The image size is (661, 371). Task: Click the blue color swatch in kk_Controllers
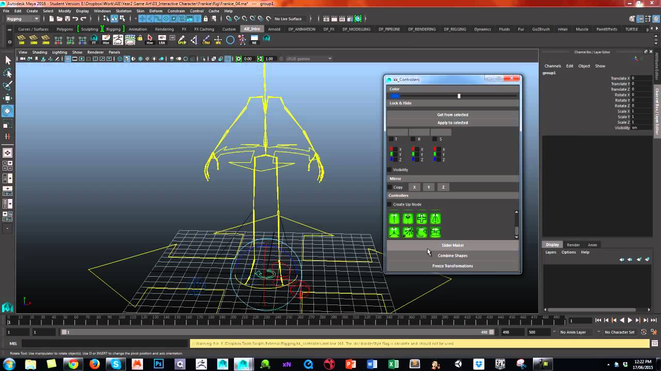[x=396, y=96]
